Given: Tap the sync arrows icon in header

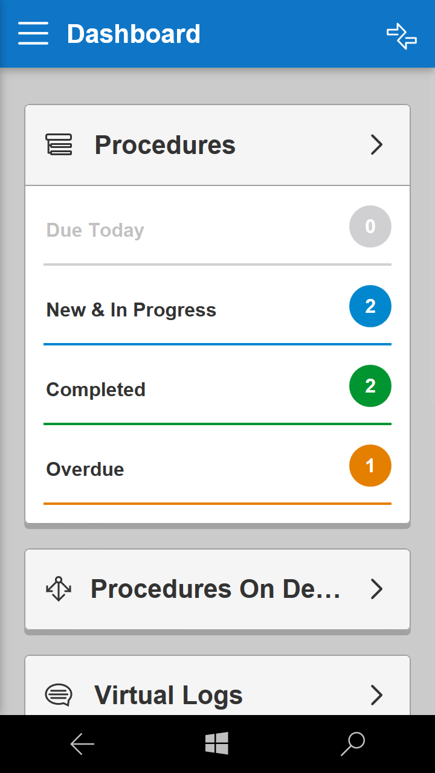Looking at the screenshot, I should tap(402, 36).
